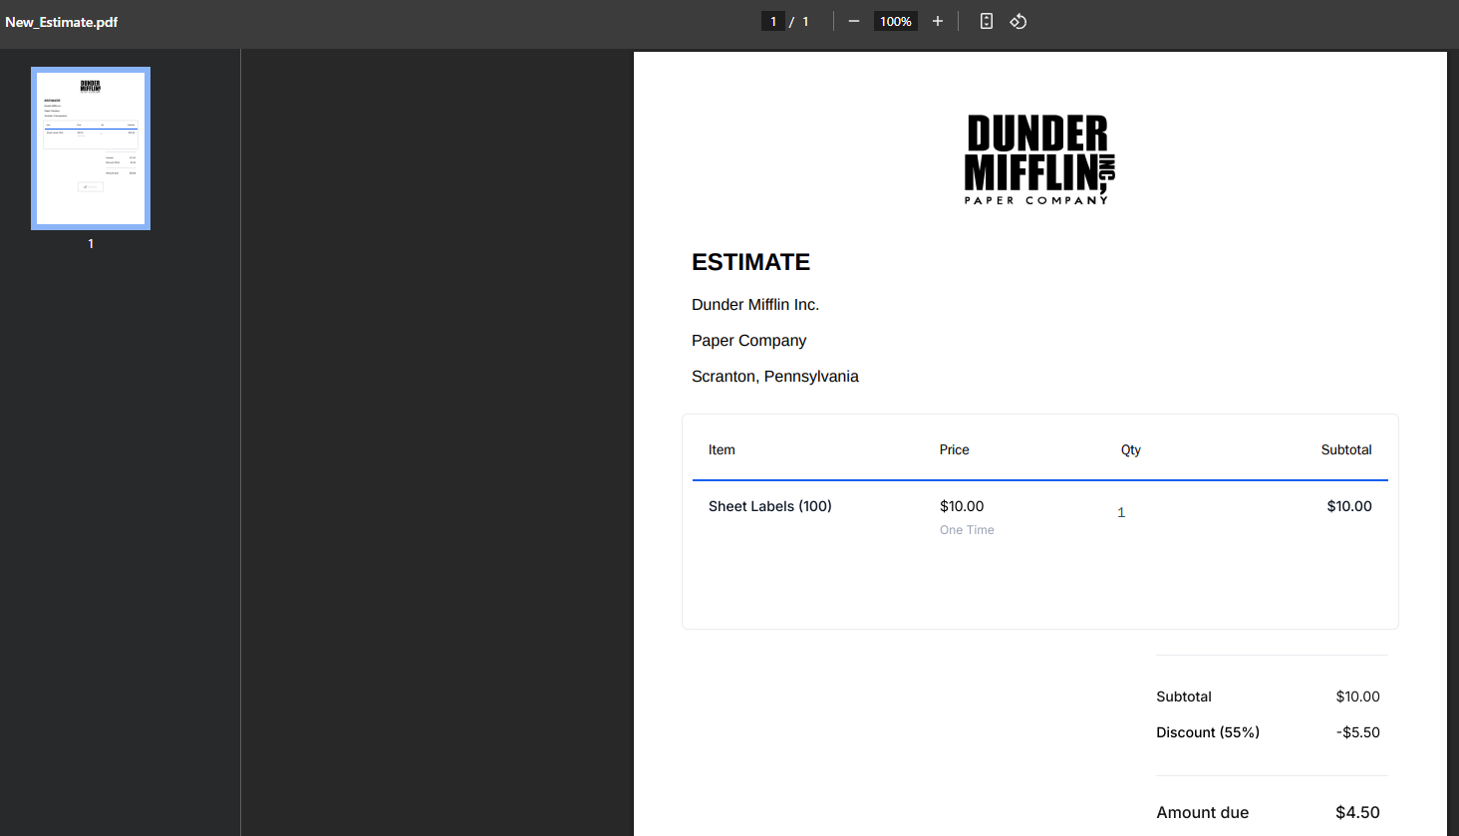Click the $10.00 price cell
This screenshot has height=836, width=1459.
962,506
